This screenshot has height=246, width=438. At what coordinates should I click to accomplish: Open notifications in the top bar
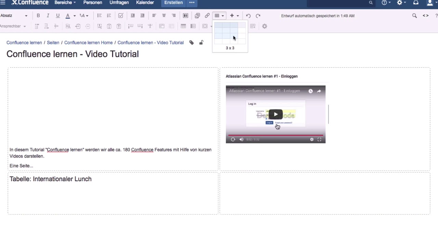(416, 2)
